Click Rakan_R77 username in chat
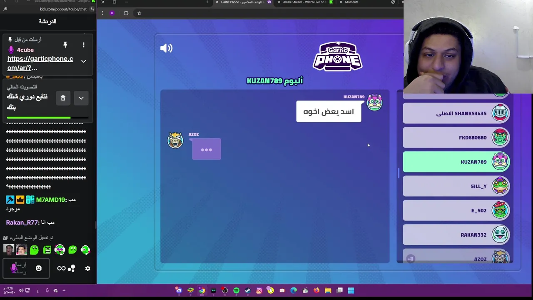Screen dimensions: 533x300 point(22,222)
